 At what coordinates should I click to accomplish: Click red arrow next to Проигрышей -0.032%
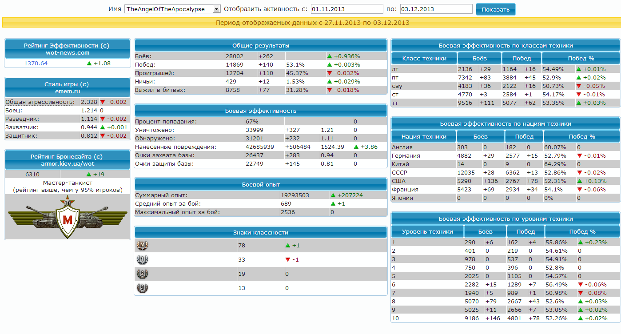tap(329, 73)
